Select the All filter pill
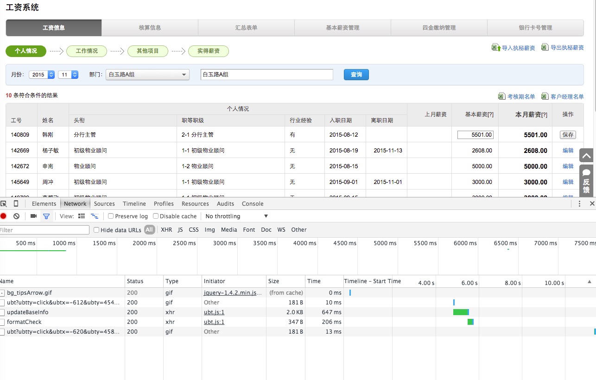 click(149, 230)
